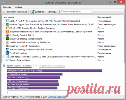This screenshot has height=100, width=126.
Task: Click the Evernote Clipper elephant icon
Action: 7,25
